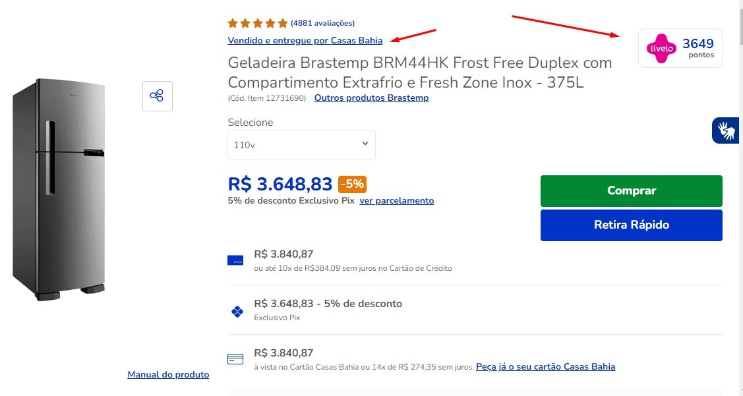The width and height of the screenshot is (743, 396).
Task: Click the blue credit card payment icon
Action: click(235, 260)
